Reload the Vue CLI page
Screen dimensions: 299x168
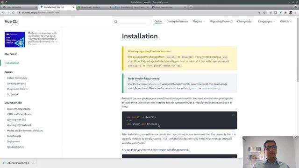tap(14, 13)
